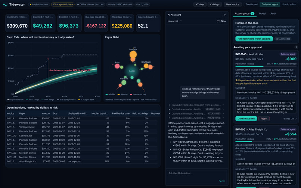This screenshot has height=188, width=301.
Task: Open the Studio editor view
Action: (x=289, y=4)
